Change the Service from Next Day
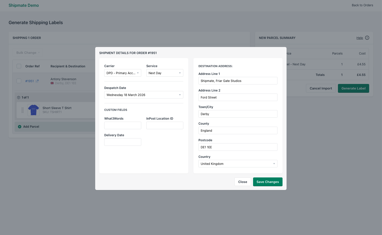Screen dimensions: 382x235 (x=165, y=73)
